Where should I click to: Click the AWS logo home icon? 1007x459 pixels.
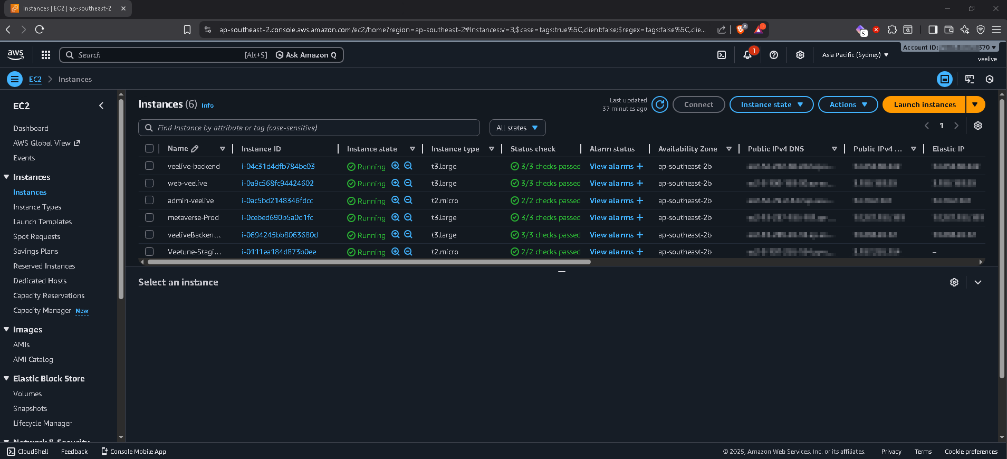tap(16, 54)
